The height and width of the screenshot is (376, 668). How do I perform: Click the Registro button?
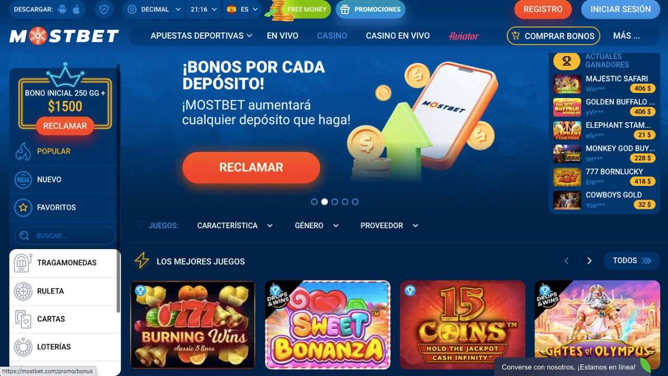pos(543,9)
